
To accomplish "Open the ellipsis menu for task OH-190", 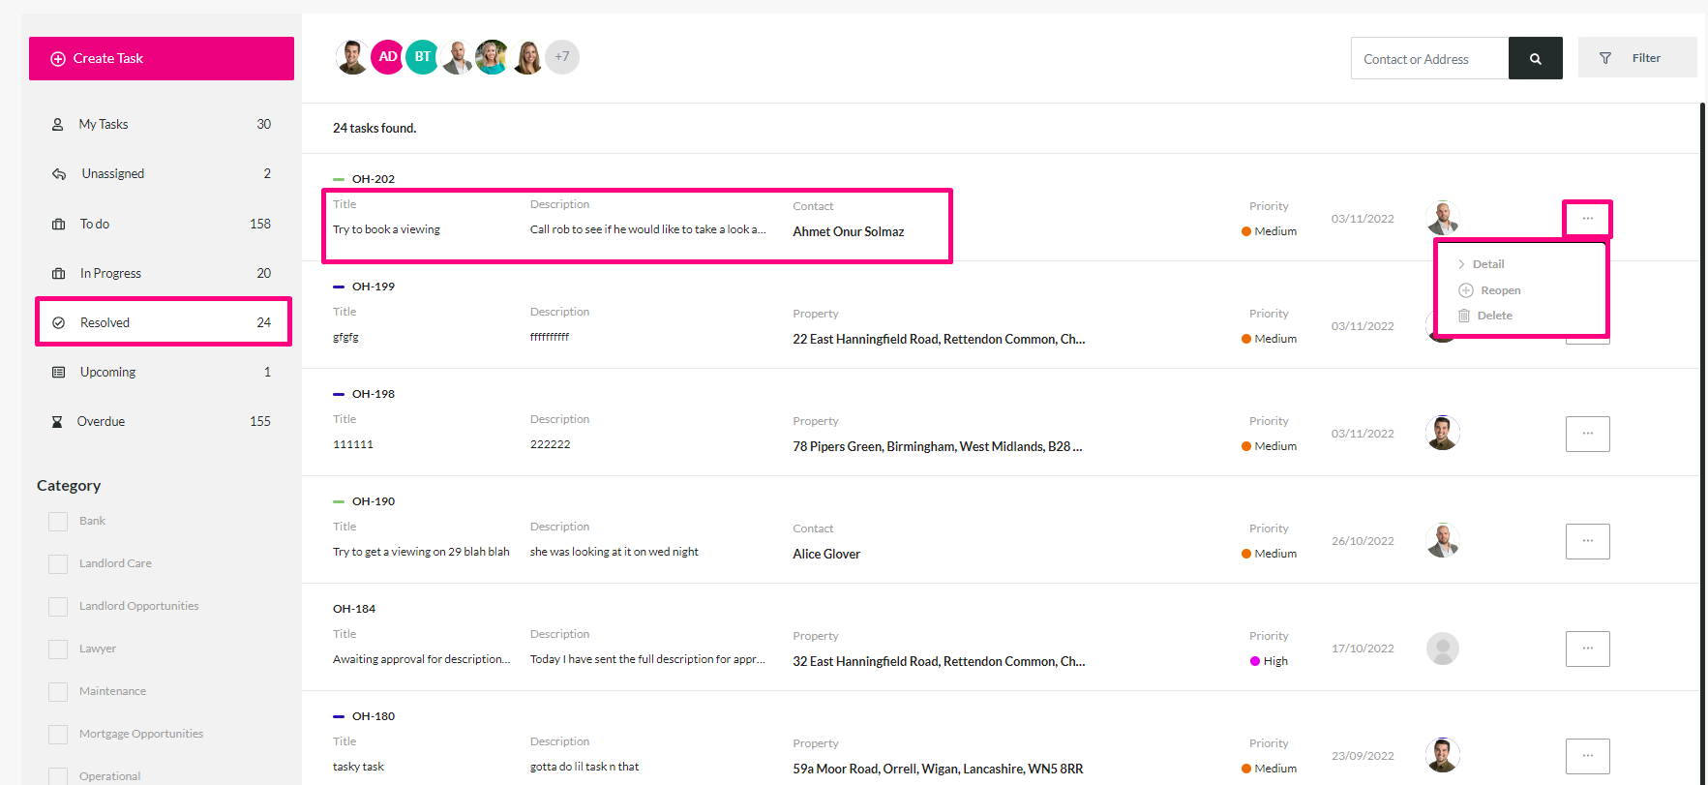I will (x=1587, y=541).
